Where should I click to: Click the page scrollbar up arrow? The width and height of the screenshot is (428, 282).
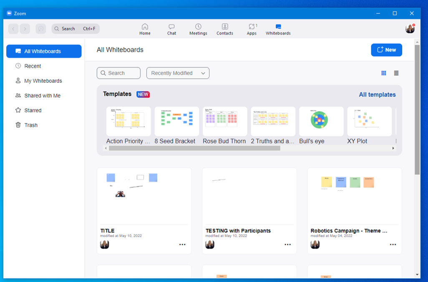pyautogui.click(x=417, y=42)
